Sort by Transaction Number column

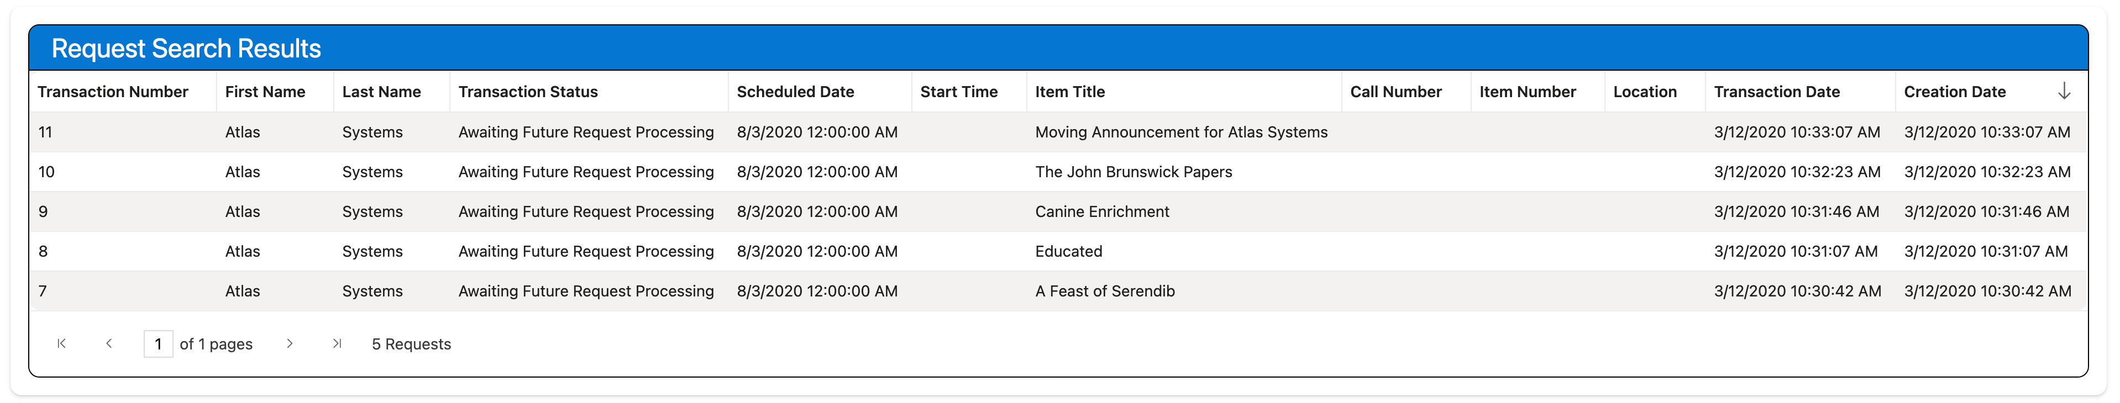coord(113,92)
